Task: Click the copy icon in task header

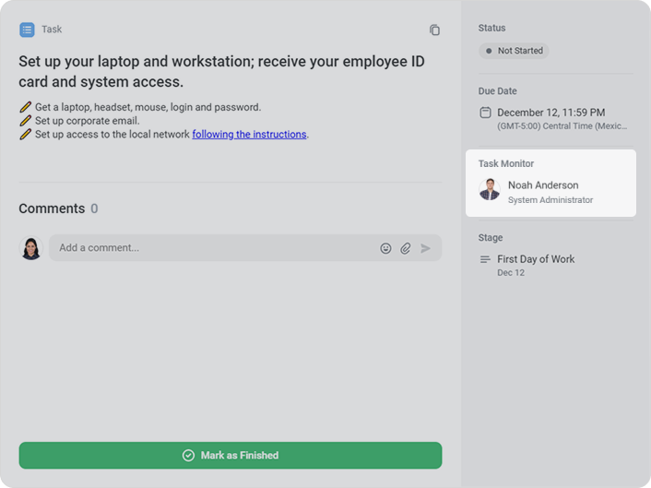Action: point(434,30)
